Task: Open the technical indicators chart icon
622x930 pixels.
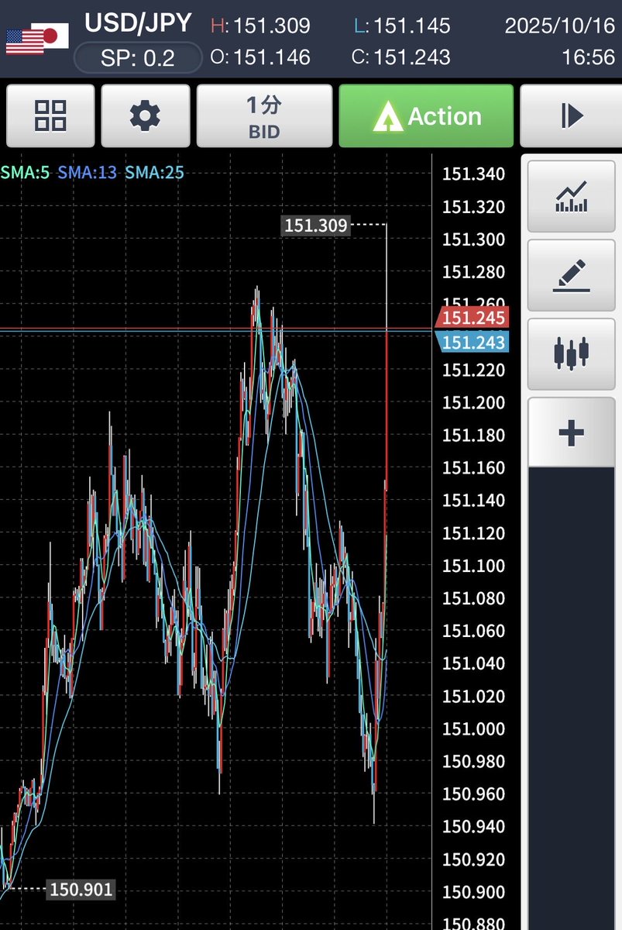Action: pos(572,196)
